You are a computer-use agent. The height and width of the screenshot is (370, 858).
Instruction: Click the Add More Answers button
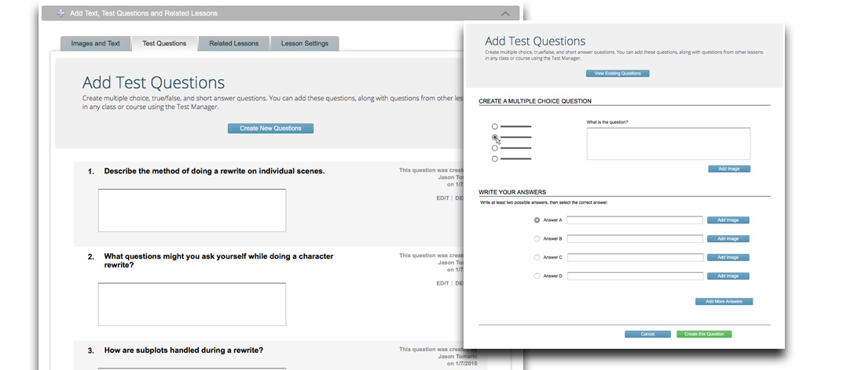tap(724, 301)
